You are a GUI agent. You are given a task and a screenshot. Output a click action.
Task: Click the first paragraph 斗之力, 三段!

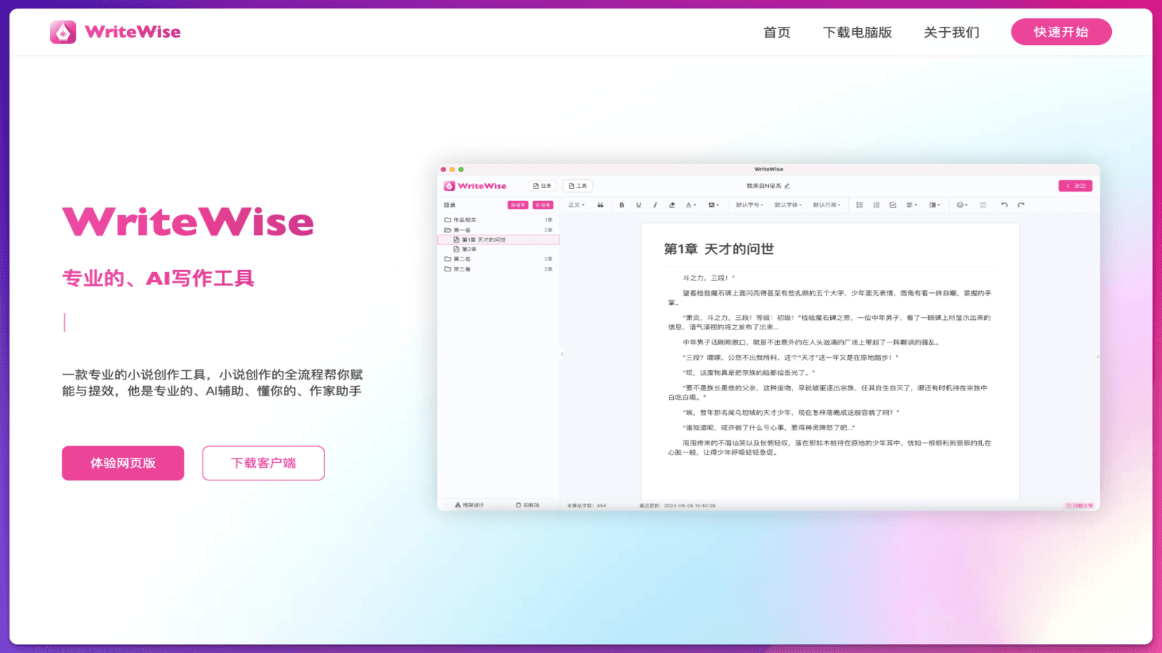[x=709, y=278]
